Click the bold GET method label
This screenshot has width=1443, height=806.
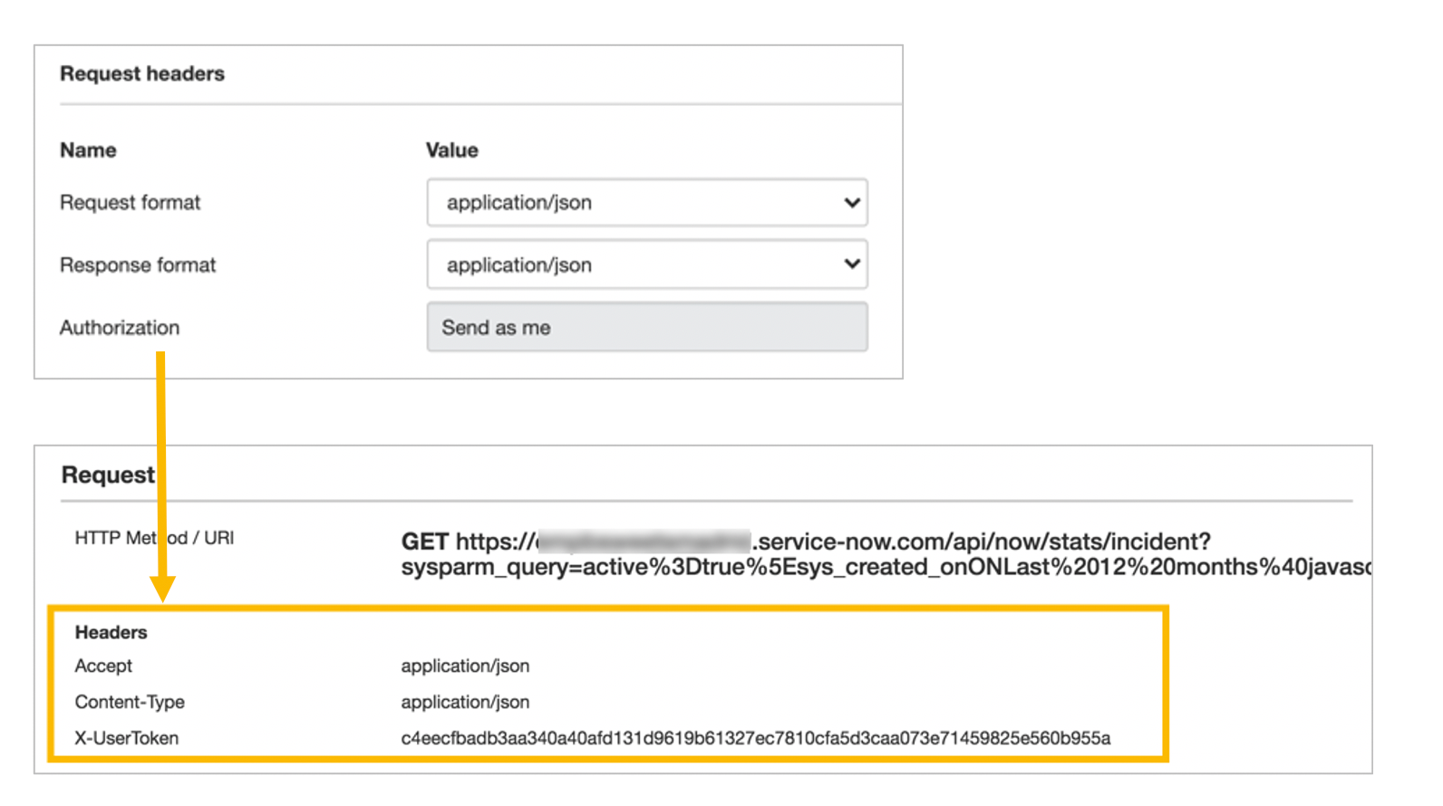point(422,542)
